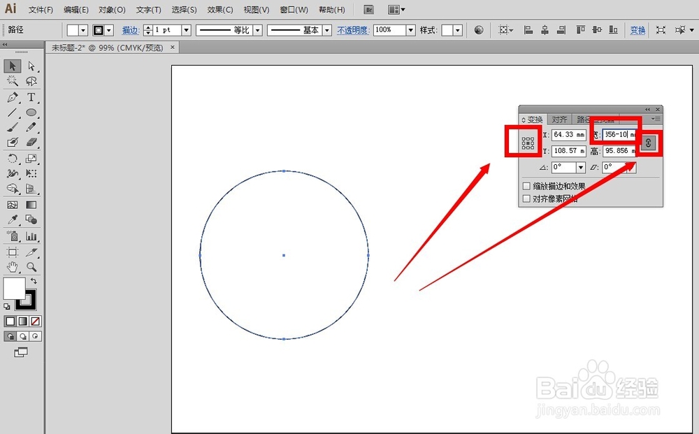Select the Hand tool
This screenshot has width=699, height=434.
(13, 267)
